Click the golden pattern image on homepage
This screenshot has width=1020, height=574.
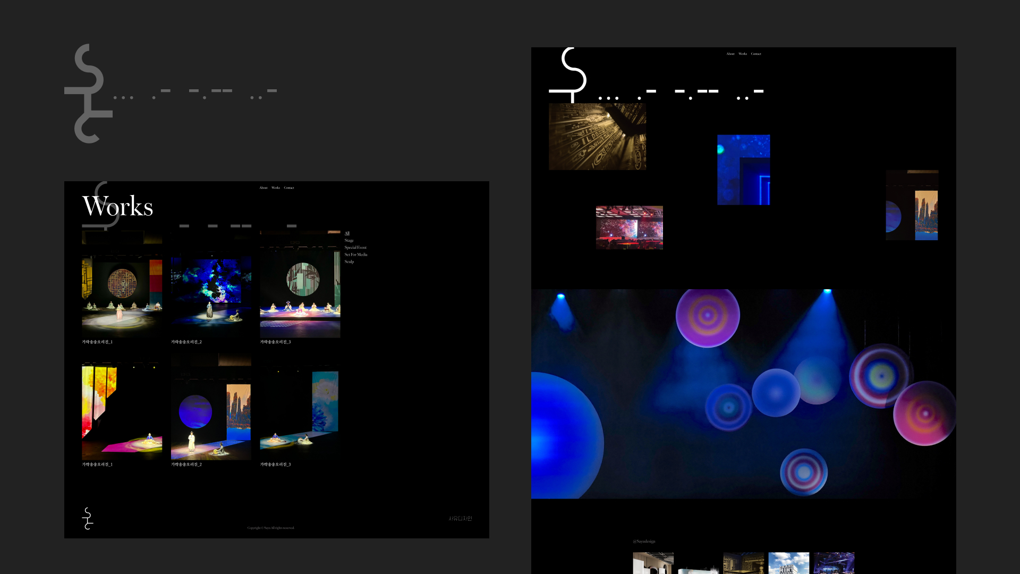pyautogui.click(x=597, y=137)
